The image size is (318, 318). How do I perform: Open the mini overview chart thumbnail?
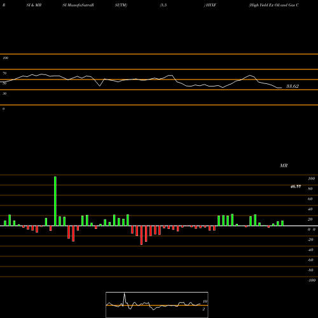(x=157, y=305)
